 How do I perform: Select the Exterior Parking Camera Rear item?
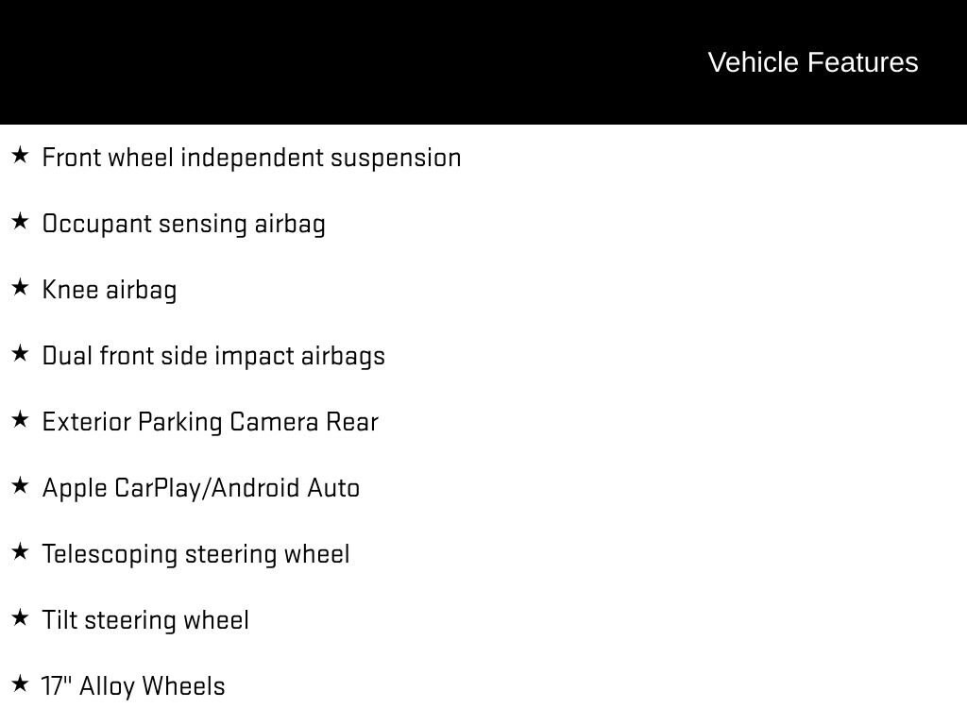point(211,422)
